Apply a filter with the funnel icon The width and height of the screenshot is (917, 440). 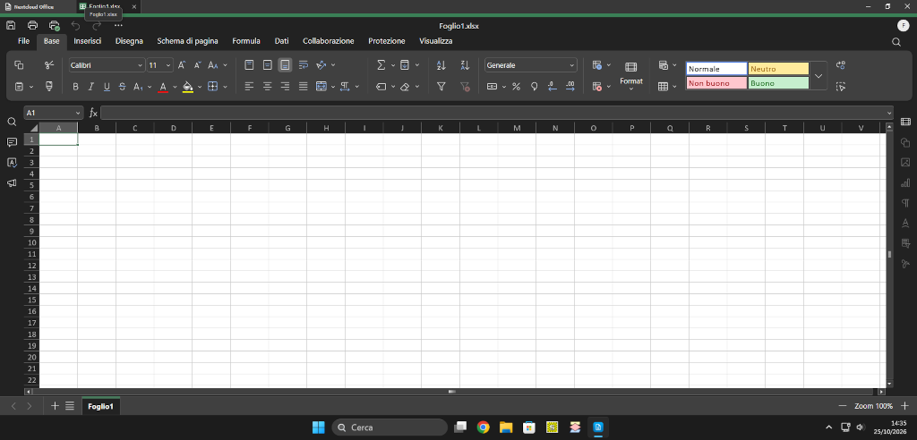(x=441, y=87)
